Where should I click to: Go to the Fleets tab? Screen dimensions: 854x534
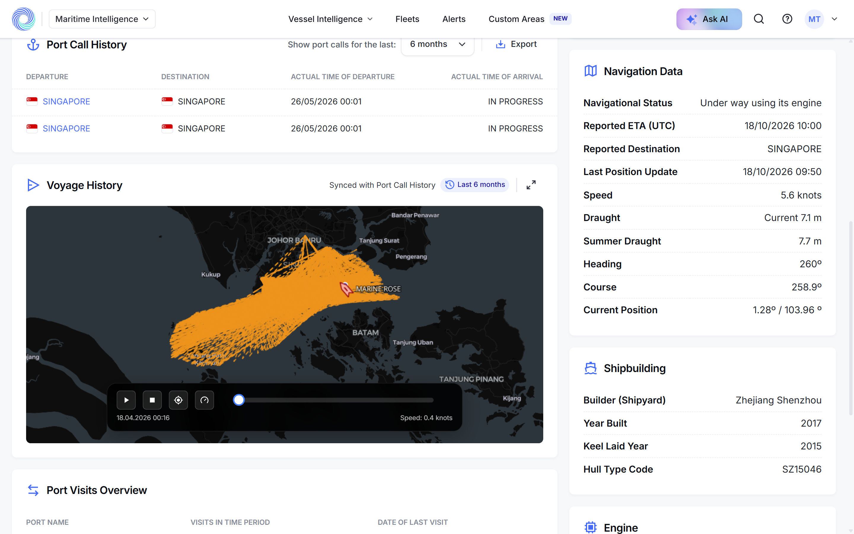tap(407, 19)
